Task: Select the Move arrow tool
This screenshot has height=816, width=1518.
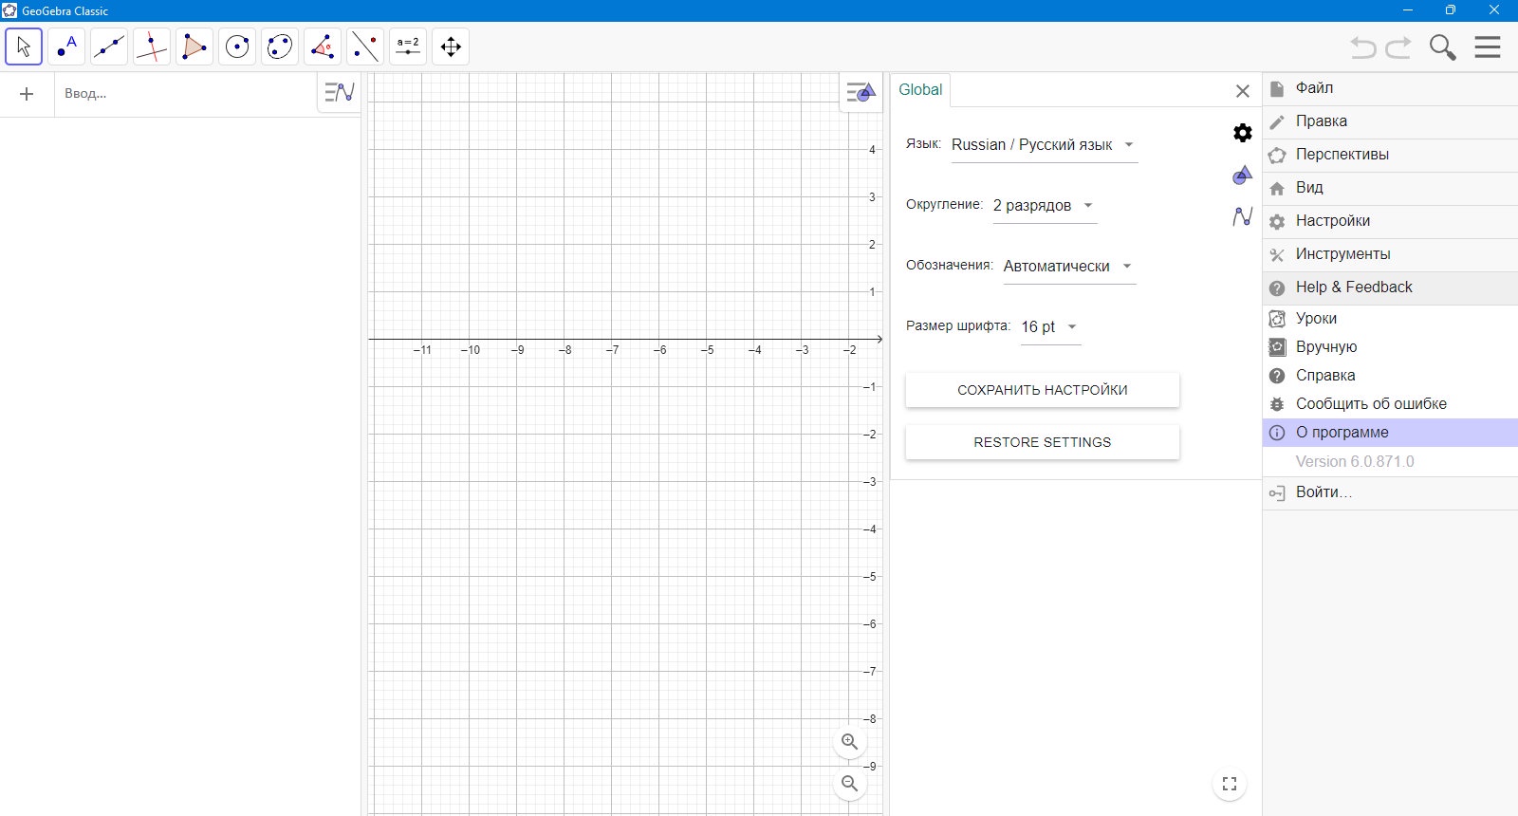Action: click(24, 46)
